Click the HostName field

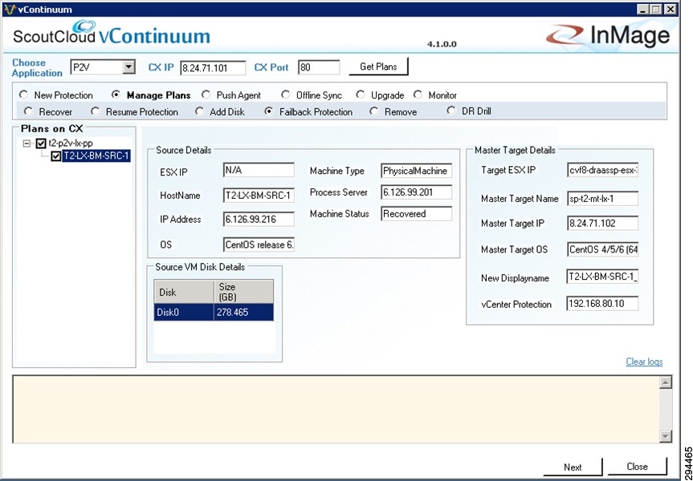tap(259, 195)
